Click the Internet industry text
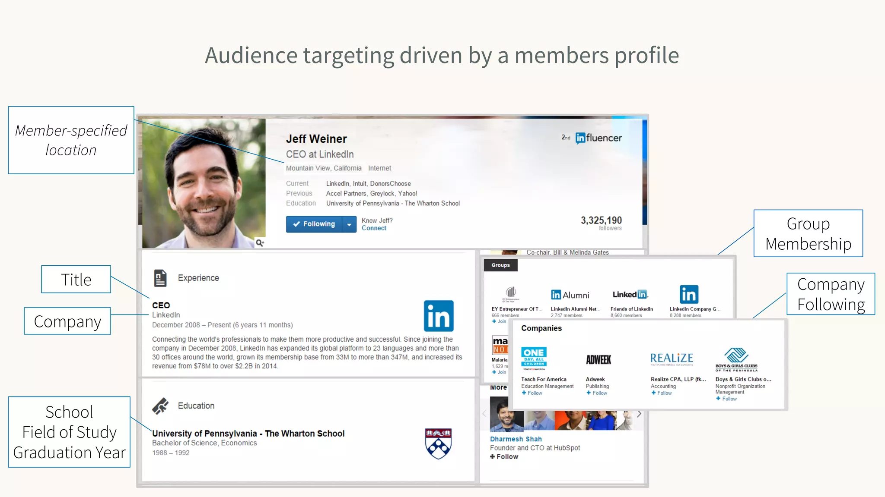 pyautogui.click(x=379, y=168)
